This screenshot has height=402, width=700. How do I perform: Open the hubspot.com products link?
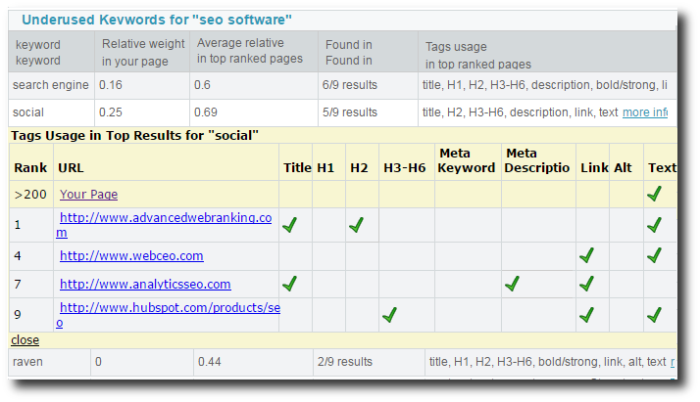coord(169,314)
